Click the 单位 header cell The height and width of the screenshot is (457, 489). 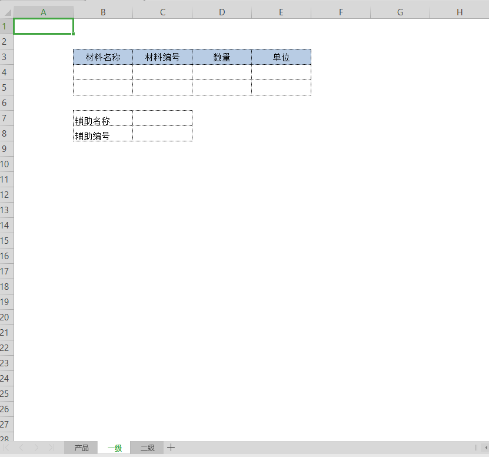(281, 57)
